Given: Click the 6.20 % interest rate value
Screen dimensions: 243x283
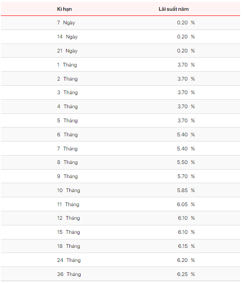Looking at the screenshot, I should [186, 260].
